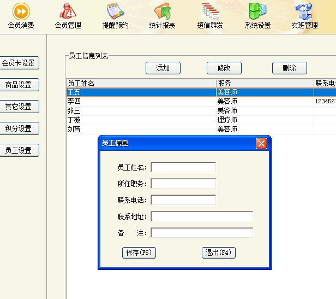
Task: Sort by the 职务 column header
Action: coord(265,83)
